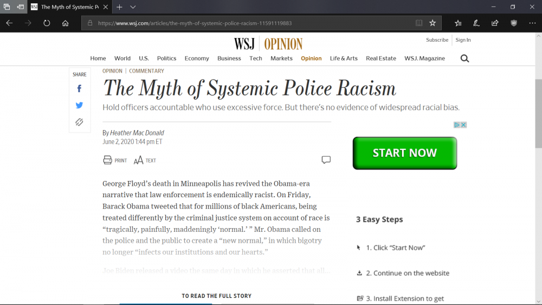
Task: Go to browser home page
Action: click(66, 23)
